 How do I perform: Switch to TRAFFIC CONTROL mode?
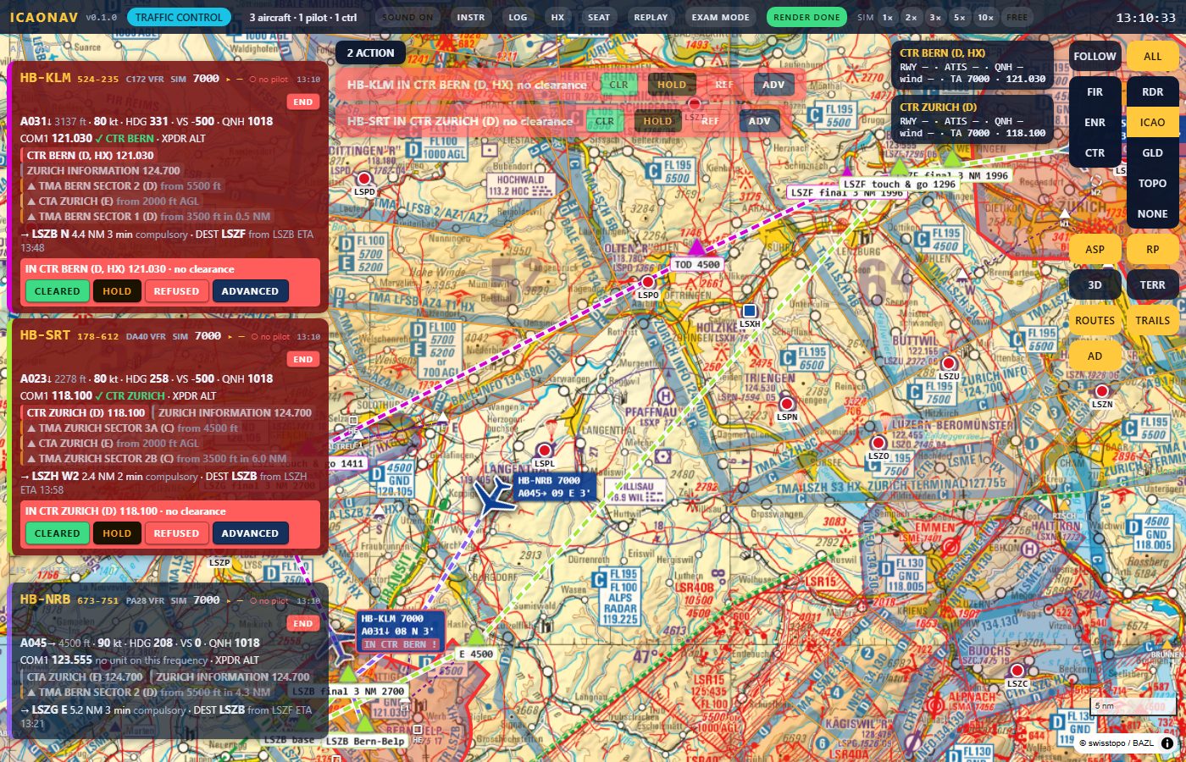click(179, 17)
